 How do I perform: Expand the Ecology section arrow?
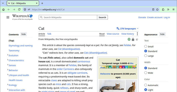tap(8, 85)
